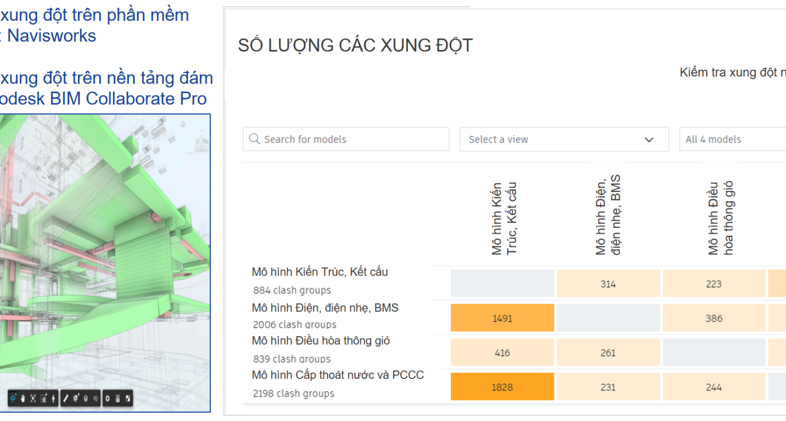Select row "Mô hình Kiến Trúc, Kết cấu"
This screenshot has height=421, width=786.
pos(319,272)
